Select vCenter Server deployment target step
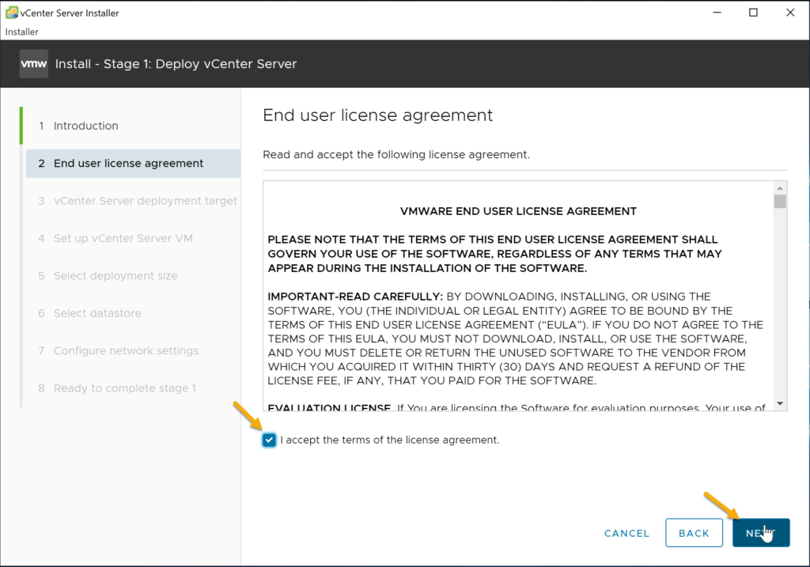810x567 pixels. pos(145,201)
